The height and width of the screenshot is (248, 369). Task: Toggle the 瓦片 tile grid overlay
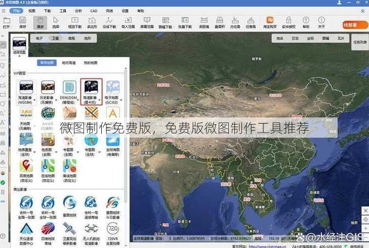pyautogui.click(x=341, y=38)
